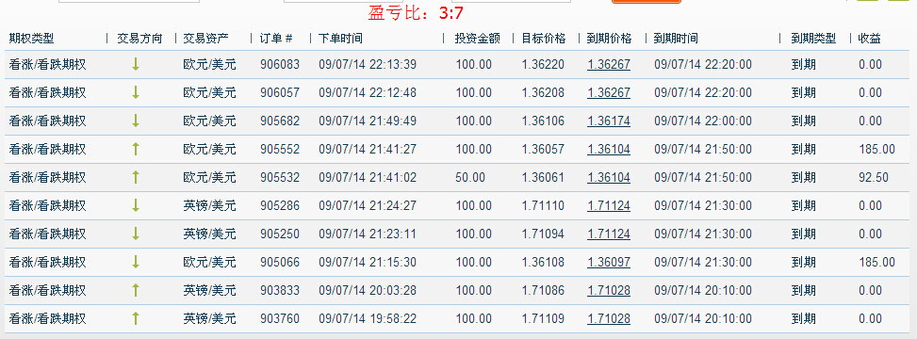Click target price 1.36057

[x=543, y=149]
